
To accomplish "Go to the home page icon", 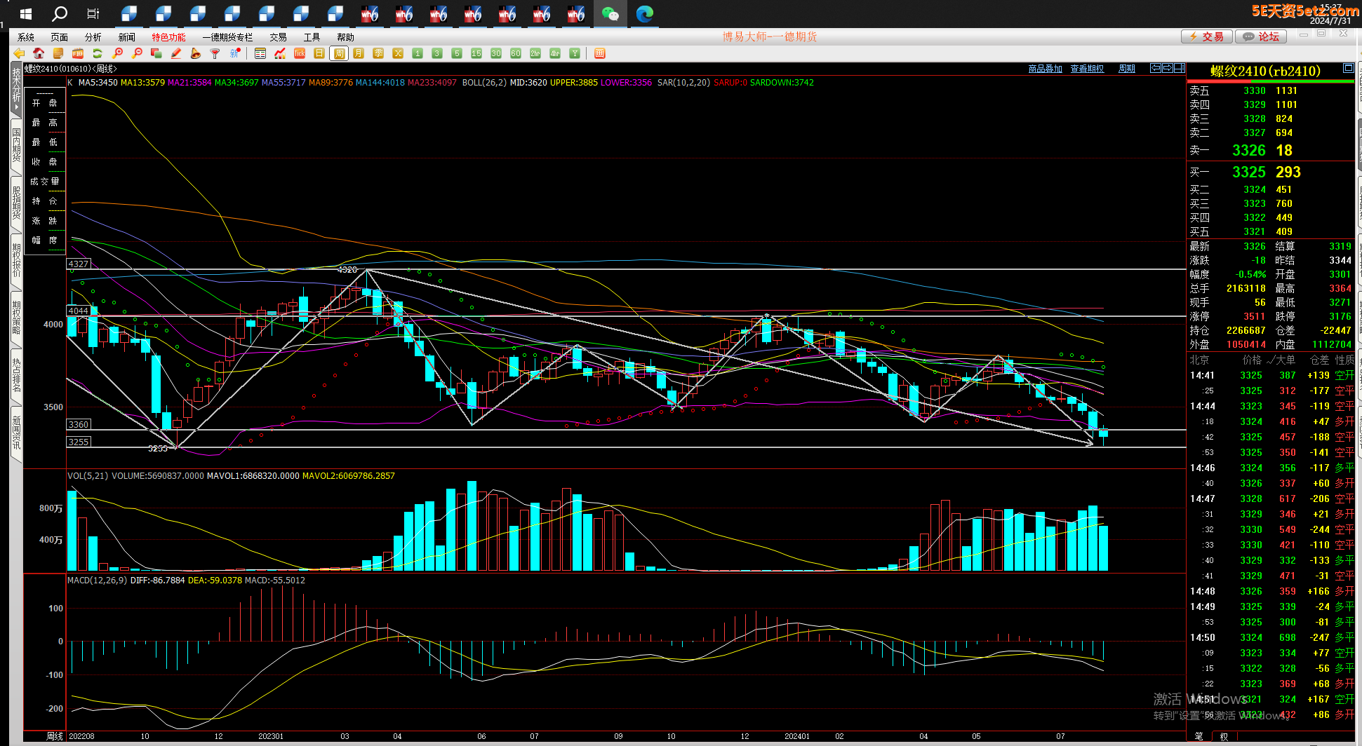I will coord(39,54).
